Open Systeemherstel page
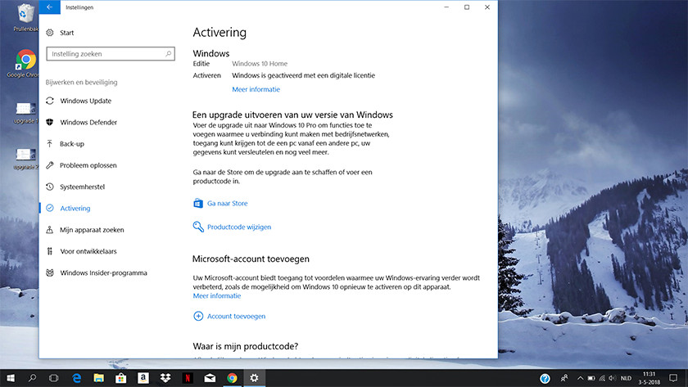This screenshot has width=688, height=387. pyautogui.click(x=82, y=187)
